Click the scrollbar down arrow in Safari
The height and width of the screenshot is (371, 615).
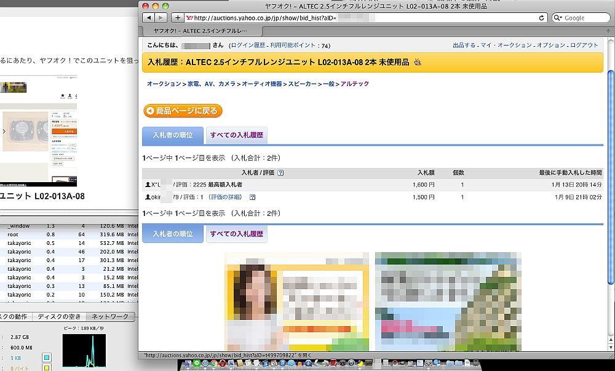(x=610, y=348)
